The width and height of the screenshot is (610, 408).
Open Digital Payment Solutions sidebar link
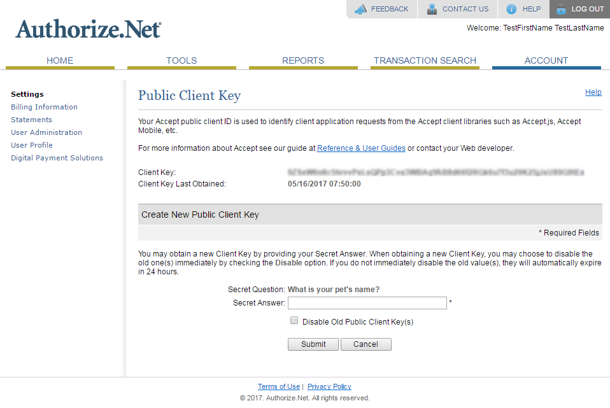coord(57,158)
